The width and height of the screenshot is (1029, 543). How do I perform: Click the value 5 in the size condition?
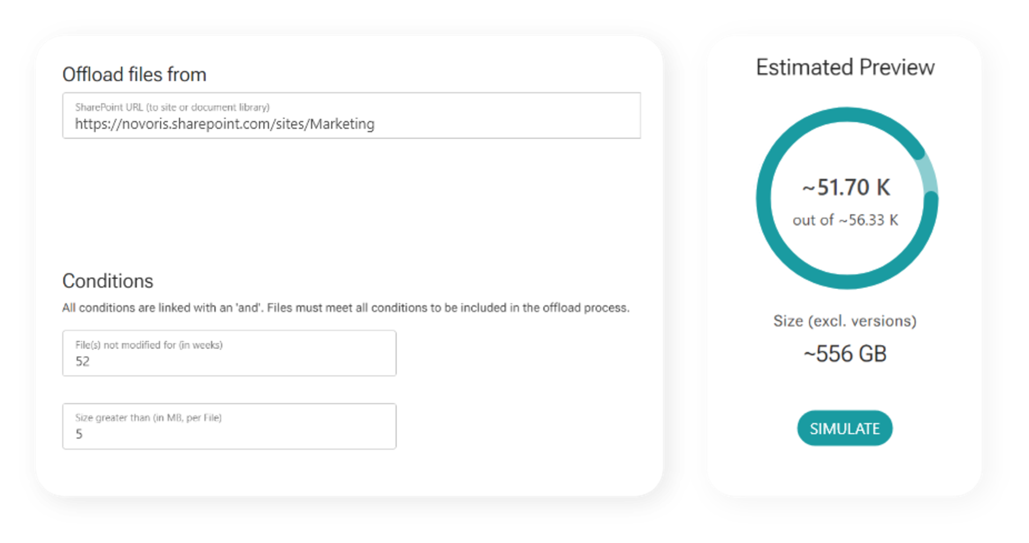(80, 434)
